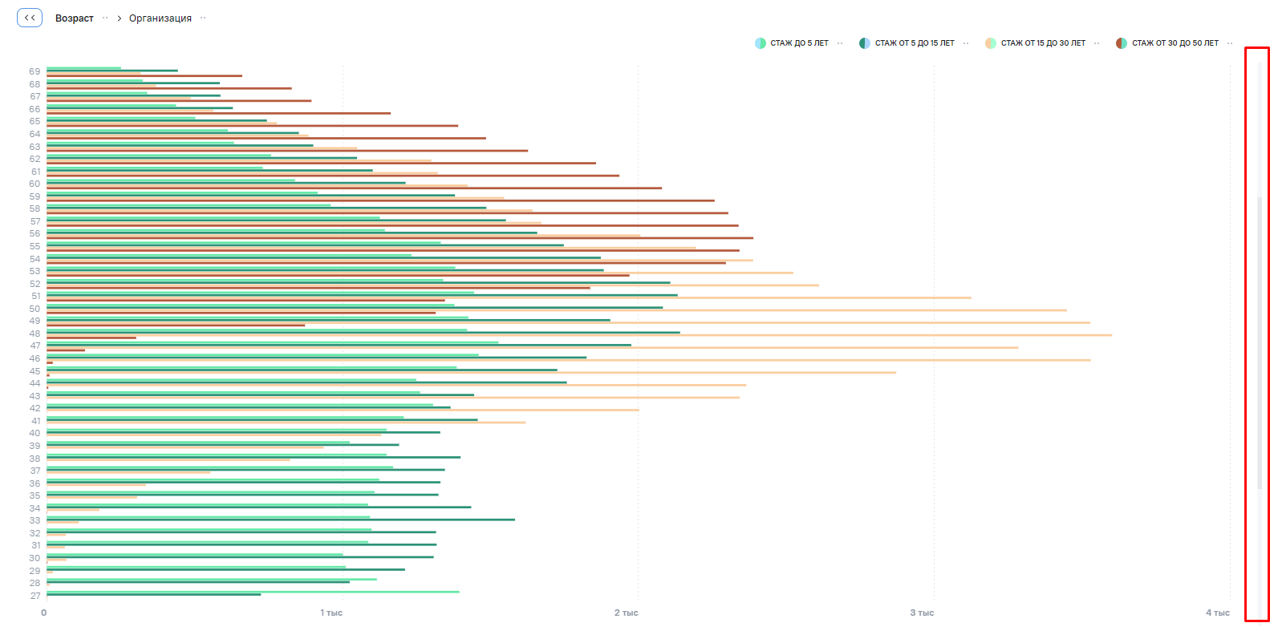This screenshot has height=639, width=1274.
Task: Expand the dots menu after СТАЖ ОТ 5 ДО 15 ЛЕТ
Action: (966, 43)
